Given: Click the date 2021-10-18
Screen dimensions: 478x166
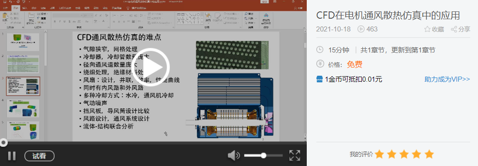Looking at the screenshot, I should click(333, 29).
